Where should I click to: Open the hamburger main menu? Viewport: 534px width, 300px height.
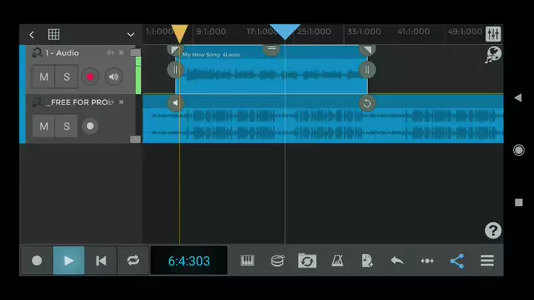point(487,261)
